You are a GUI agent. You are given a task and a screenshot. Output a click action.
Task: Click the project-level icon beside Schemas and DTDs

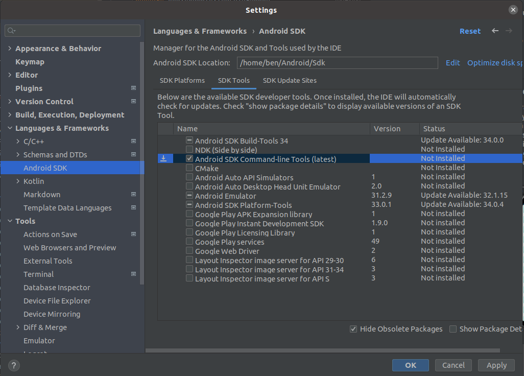[x=133, y=154]
